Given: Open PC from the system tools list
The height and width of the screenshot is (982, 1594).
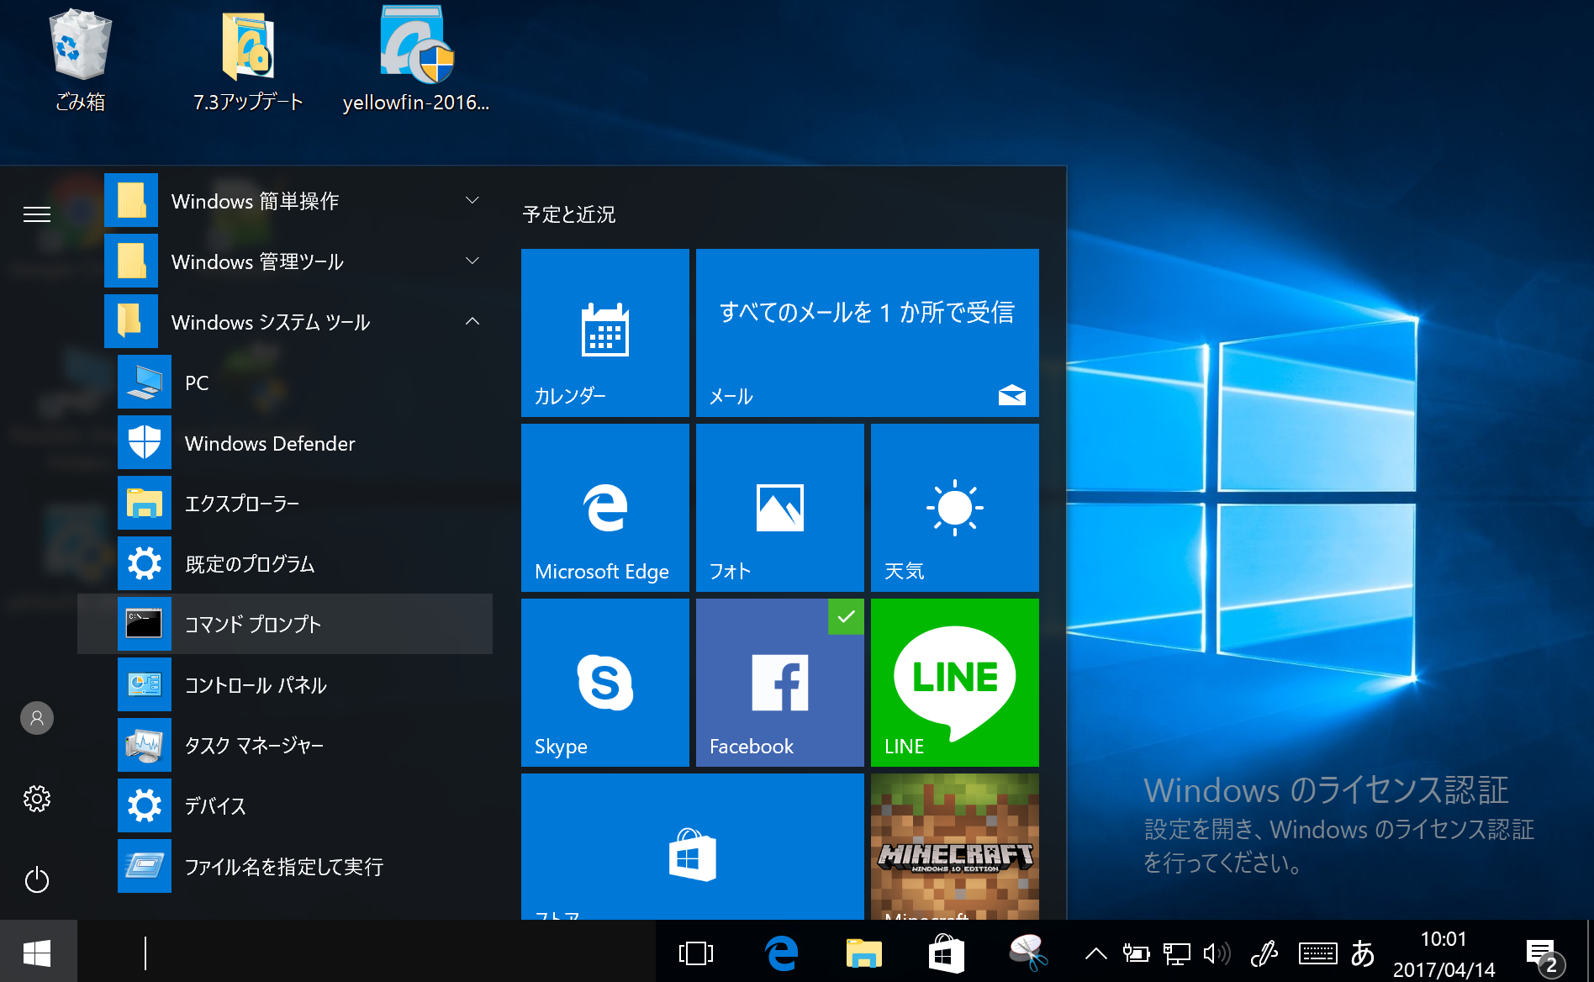Looking at the screenshot, I should click(304, 383).
